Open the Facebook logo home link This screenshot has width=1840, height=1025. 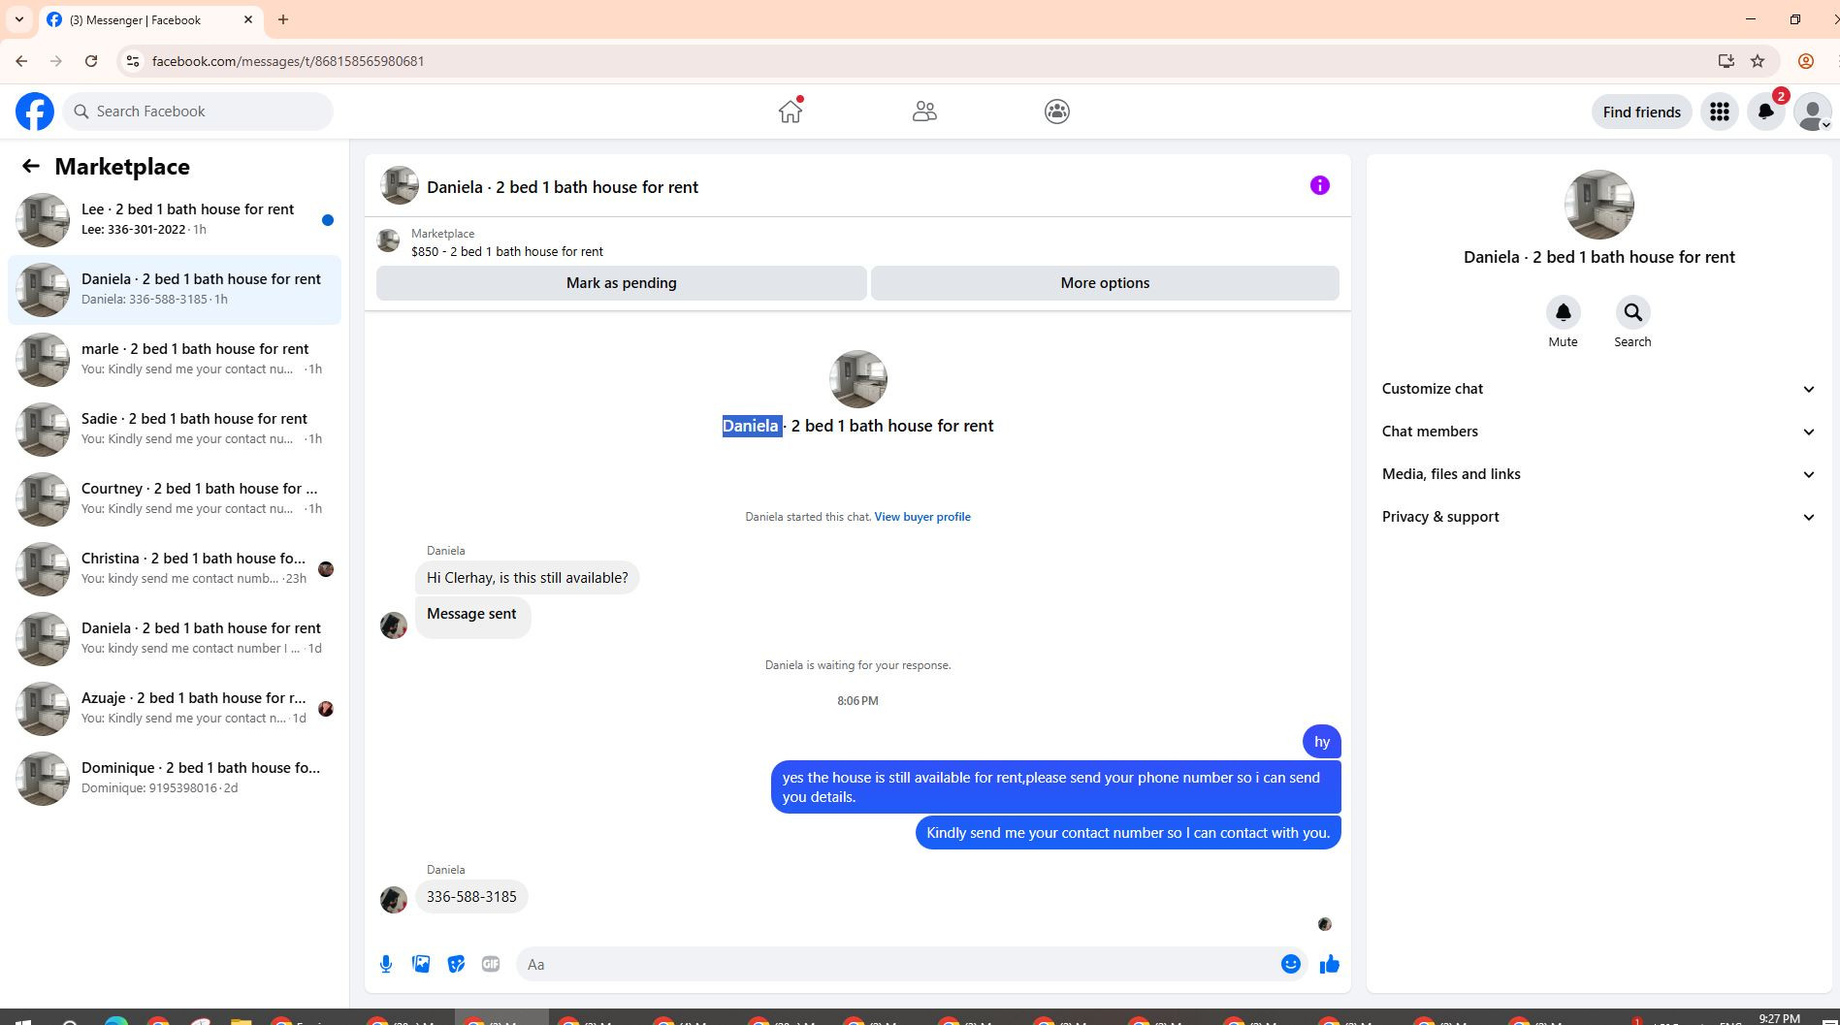(x=35, y=112)
